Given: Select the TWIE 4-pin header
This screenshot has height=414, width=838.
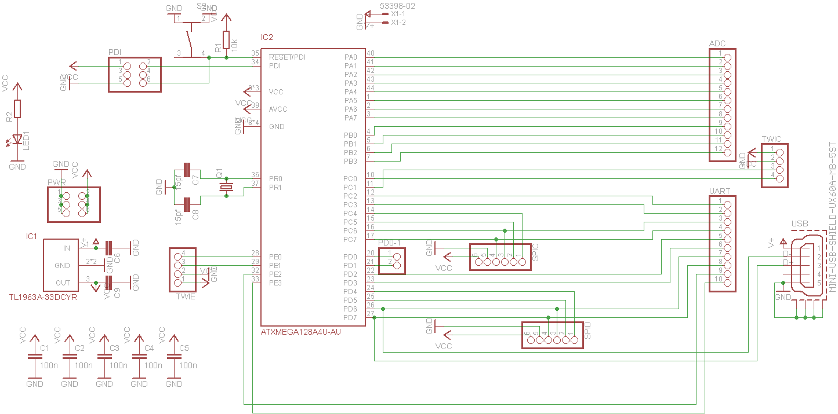Looking at the screenshot, I should pyautogui.click(x=183, y=270).
